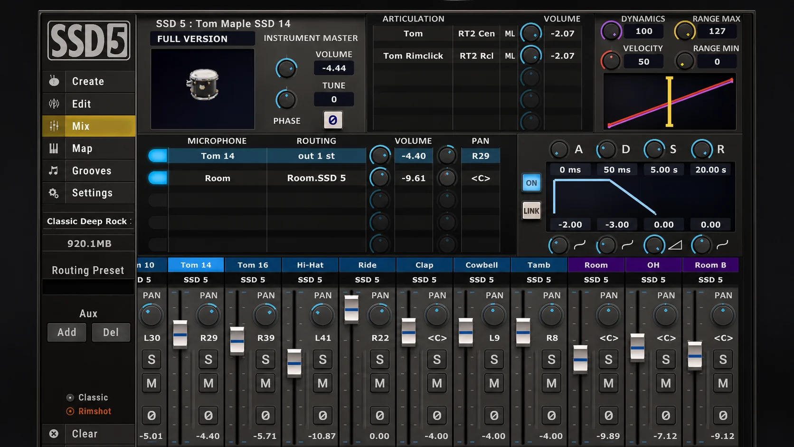The width and height of the screenshot is (794, 447).
Task: Select the Hi-Hat mixer channel
Action: [310, 265]
